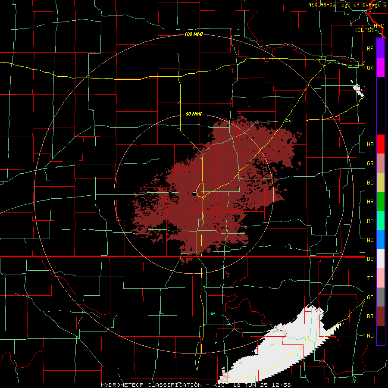The image size is (388, 388).
Task: Click the mint green RA legend swatch
Action: (x=381, y=221)
